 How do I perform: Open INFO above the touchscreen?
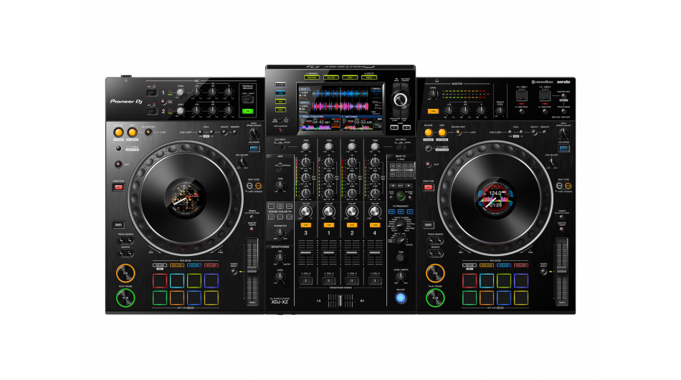[x=350, y=77]
